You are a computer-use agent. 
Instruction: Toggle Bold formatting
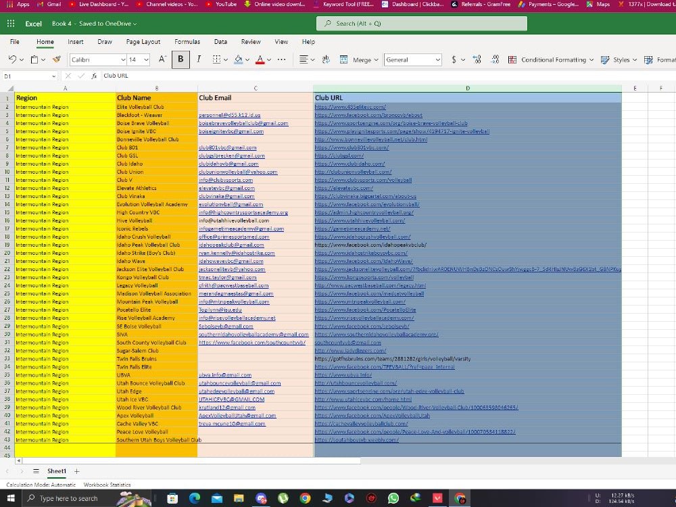point(180,59)
